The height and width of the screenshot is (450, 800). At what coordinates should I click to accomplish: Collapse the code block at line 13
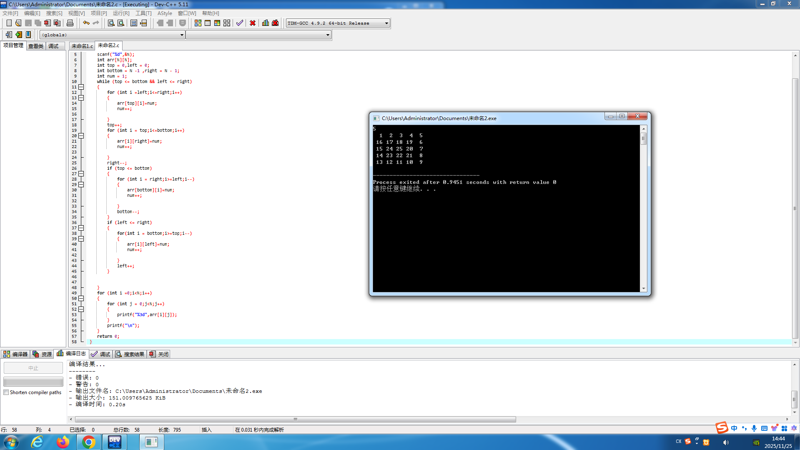click(x=81, y=98)
